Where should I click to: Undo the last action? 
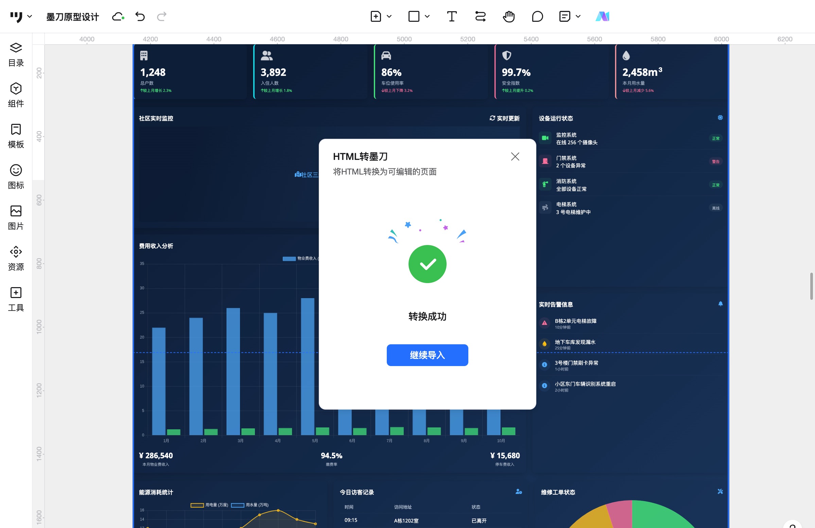140,16
